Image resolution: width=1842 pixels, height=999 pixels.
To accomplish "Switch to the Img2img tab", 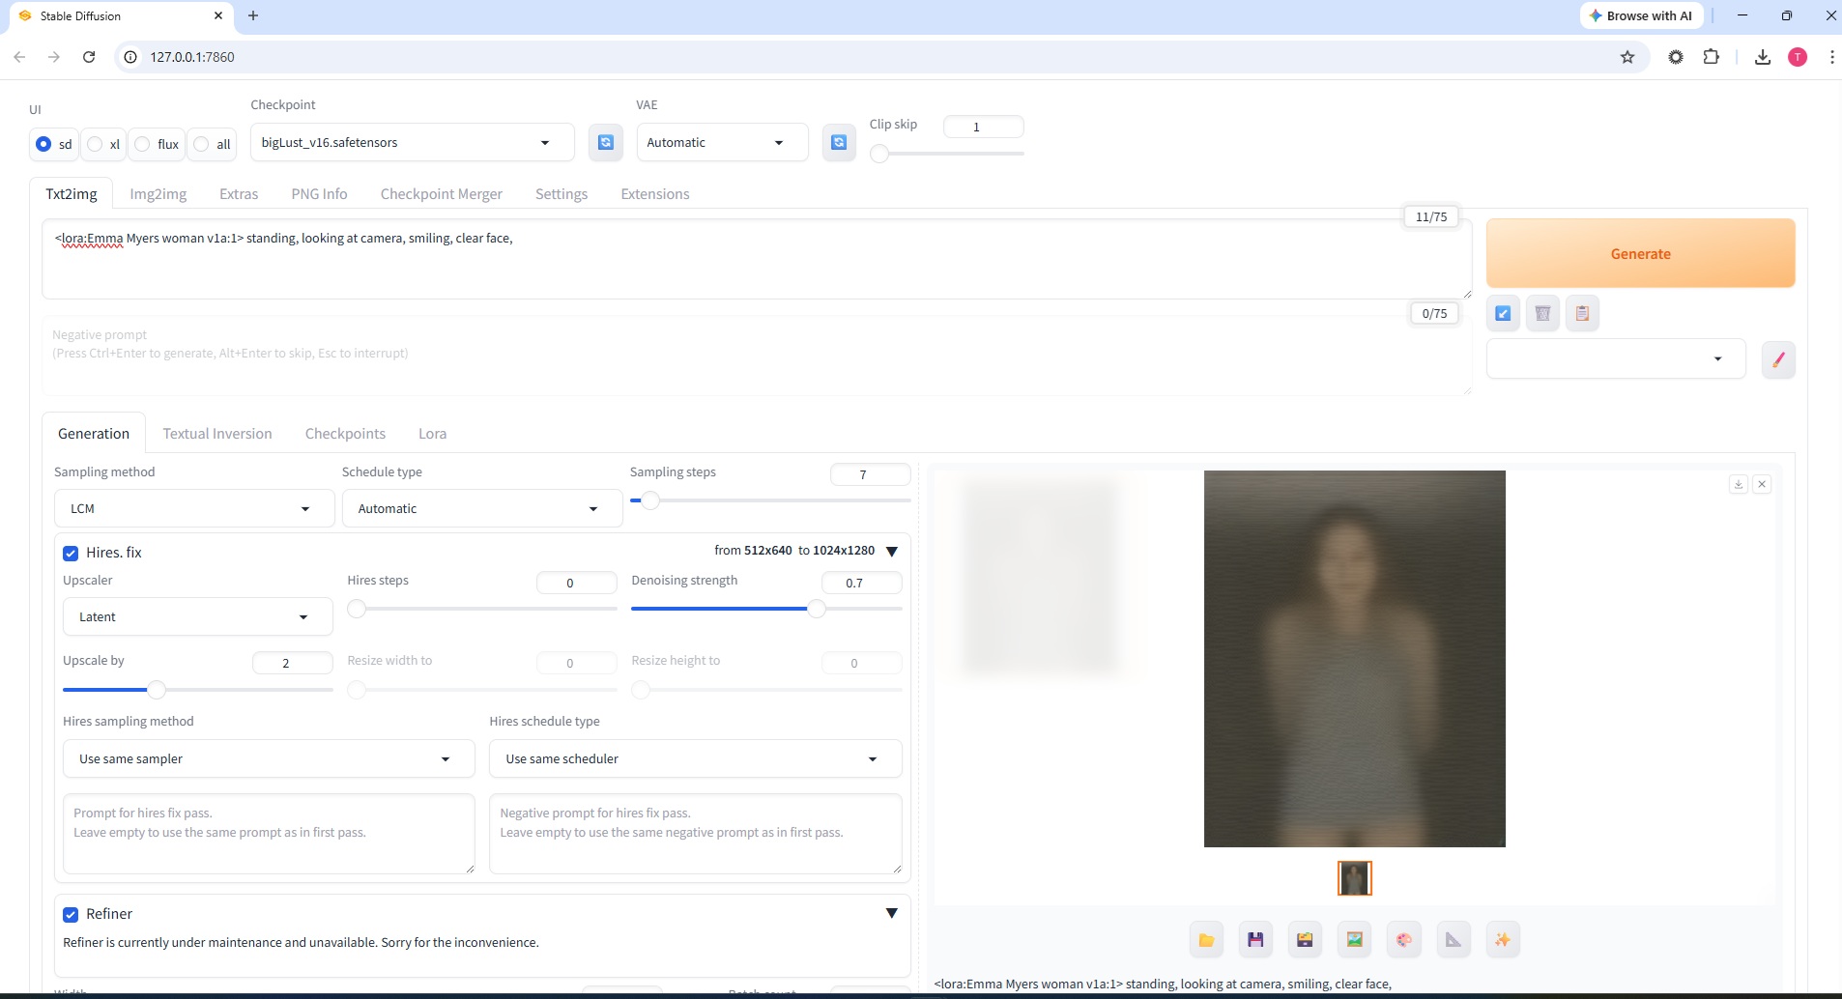I will [158, 194].
